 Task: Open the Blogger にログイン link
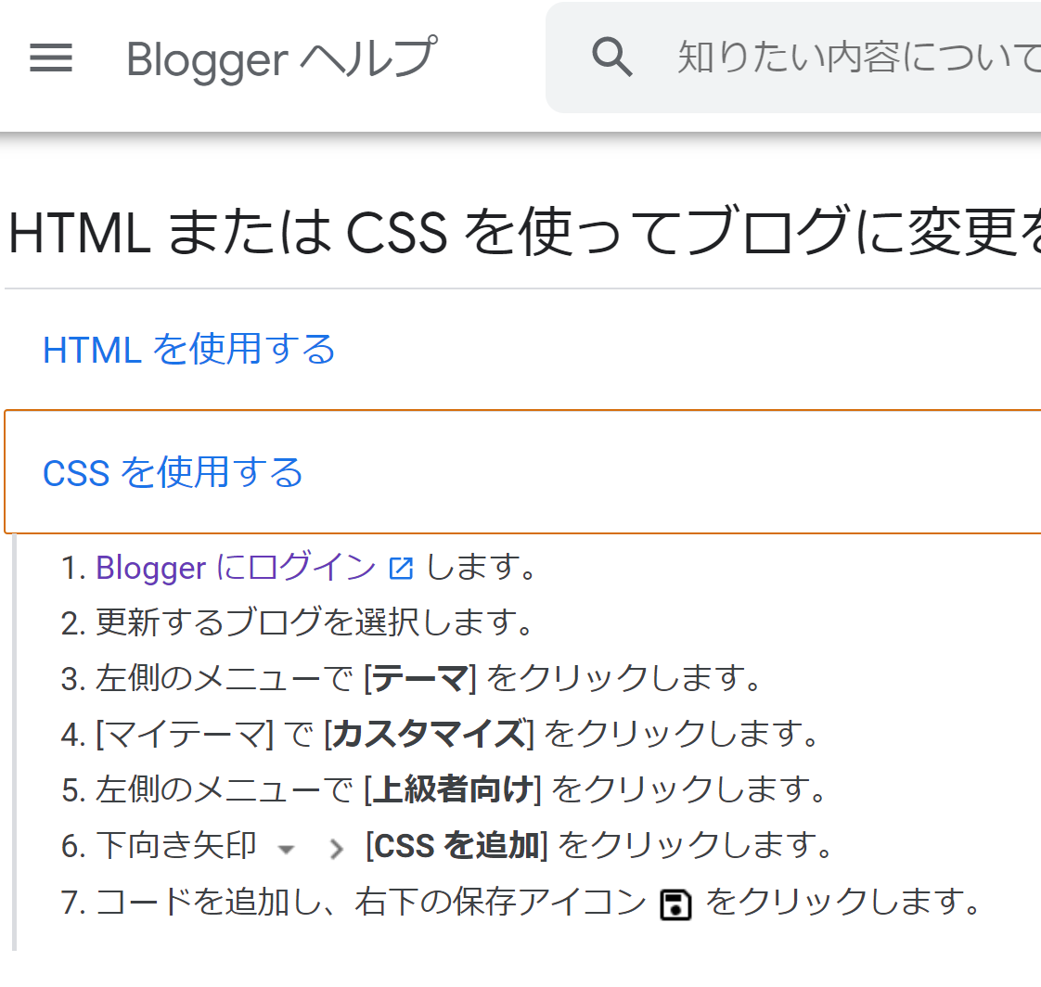point(236,568)
